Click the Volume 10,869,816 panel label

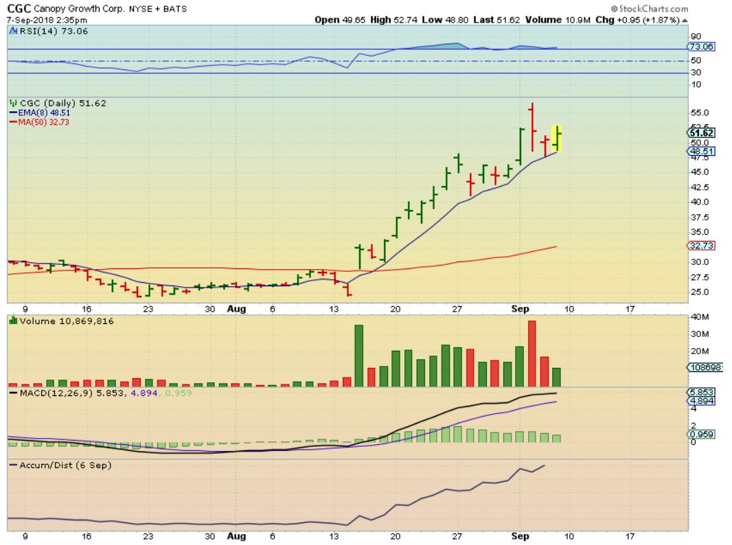tap(67, 321)
